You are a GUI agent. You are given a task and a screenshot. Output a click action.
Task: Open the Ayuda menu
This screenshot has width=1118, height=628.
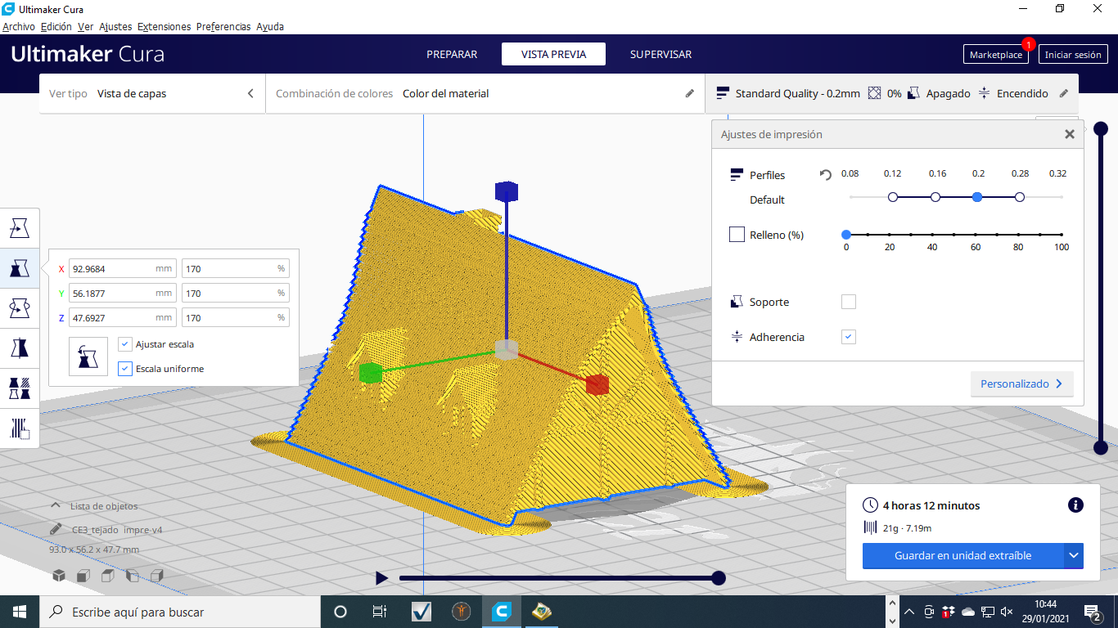coord(270,26)
